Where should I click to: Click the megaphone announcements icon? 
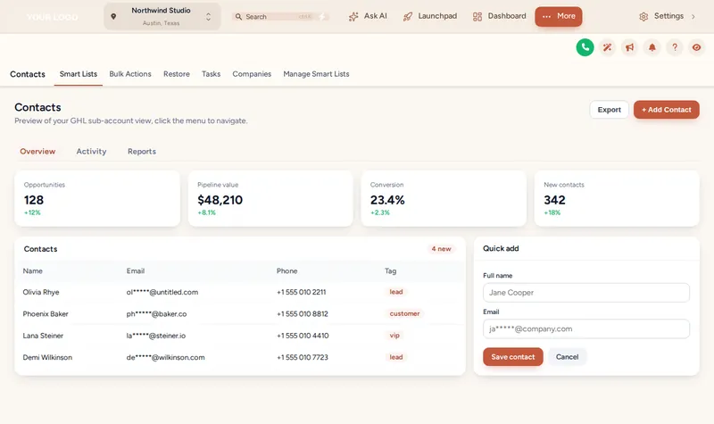click(x=629, y=47)
